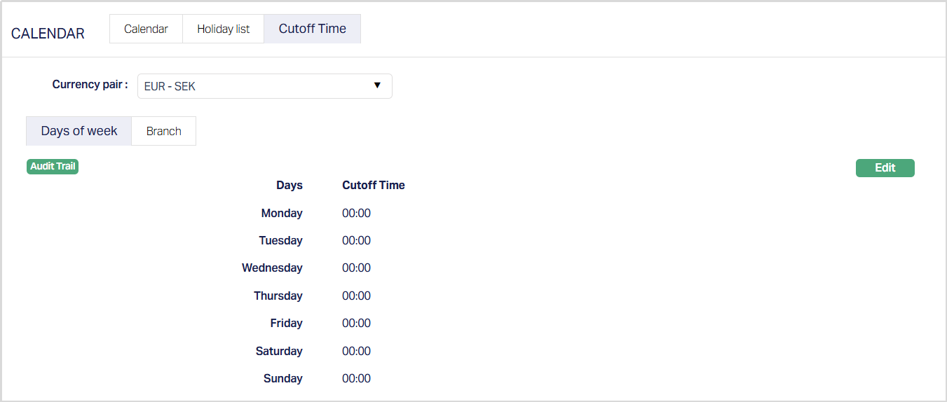
Task: Expand the EUR - SEK currency pair dropdown
Action: pyautogui.click(x=264, y=86)
